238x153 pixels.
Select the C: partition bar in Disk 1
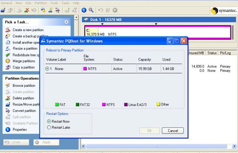157,32
